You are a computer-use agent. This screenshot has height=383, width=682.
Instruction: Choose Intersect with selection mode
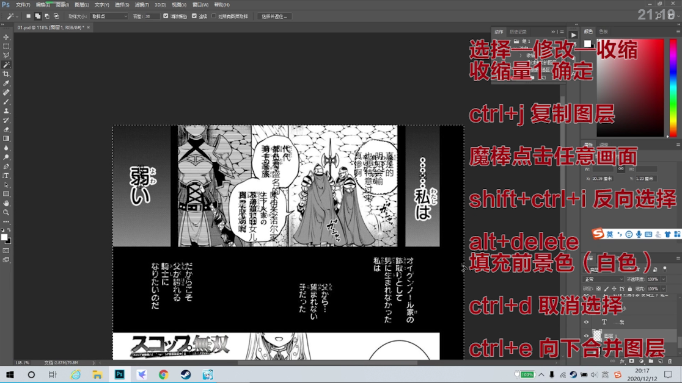click(56, 16)
